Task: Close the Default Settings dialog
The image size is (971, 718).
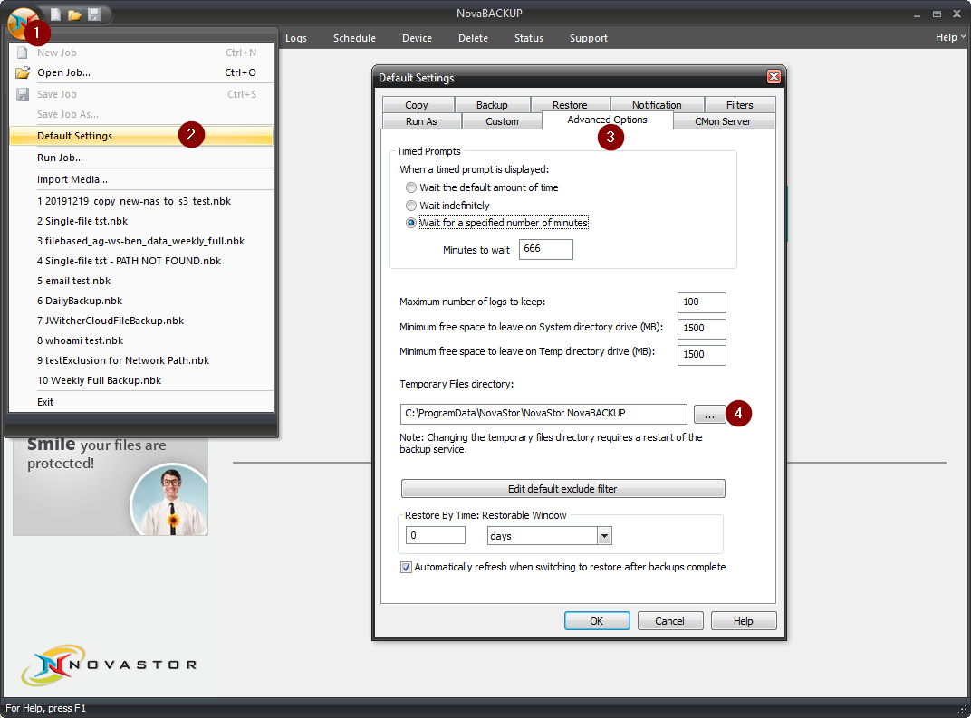Action: click(774, 77)
